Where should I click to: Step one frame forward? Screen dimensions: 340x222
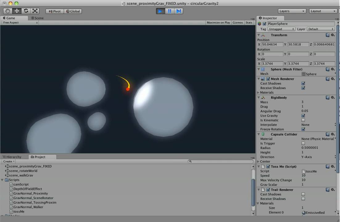[179, 11]
